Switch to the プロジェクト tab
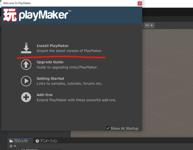This screenshot has height=150, width=193. point(20,141)
